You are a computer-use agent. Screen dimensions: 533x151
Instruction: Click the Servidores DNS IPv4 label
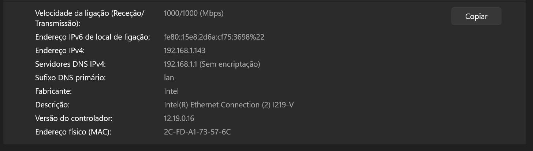(x=70, y=64)
